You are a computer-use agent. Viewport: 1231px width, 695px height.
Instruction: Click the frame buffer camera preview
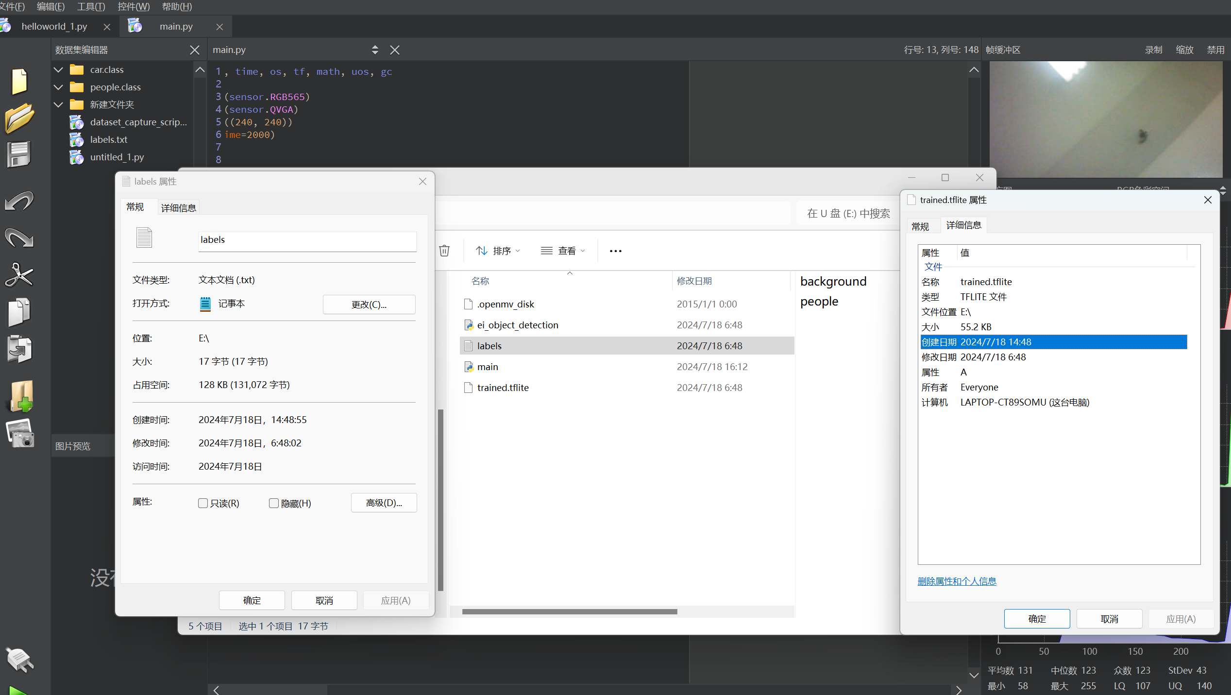click(1106, 119)
